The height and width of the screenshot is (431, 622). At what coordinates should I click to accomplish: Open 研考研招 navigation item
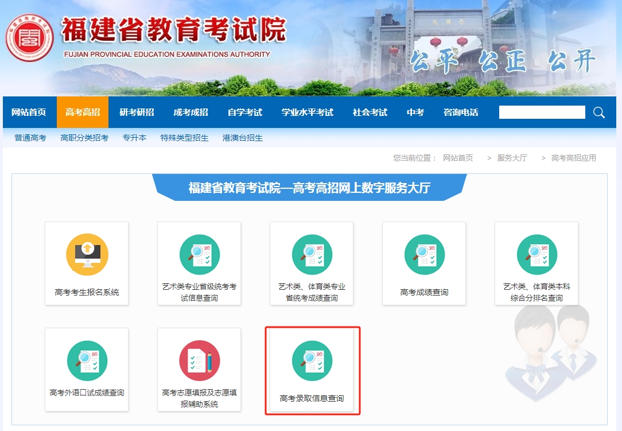click(x=137, y=112)
